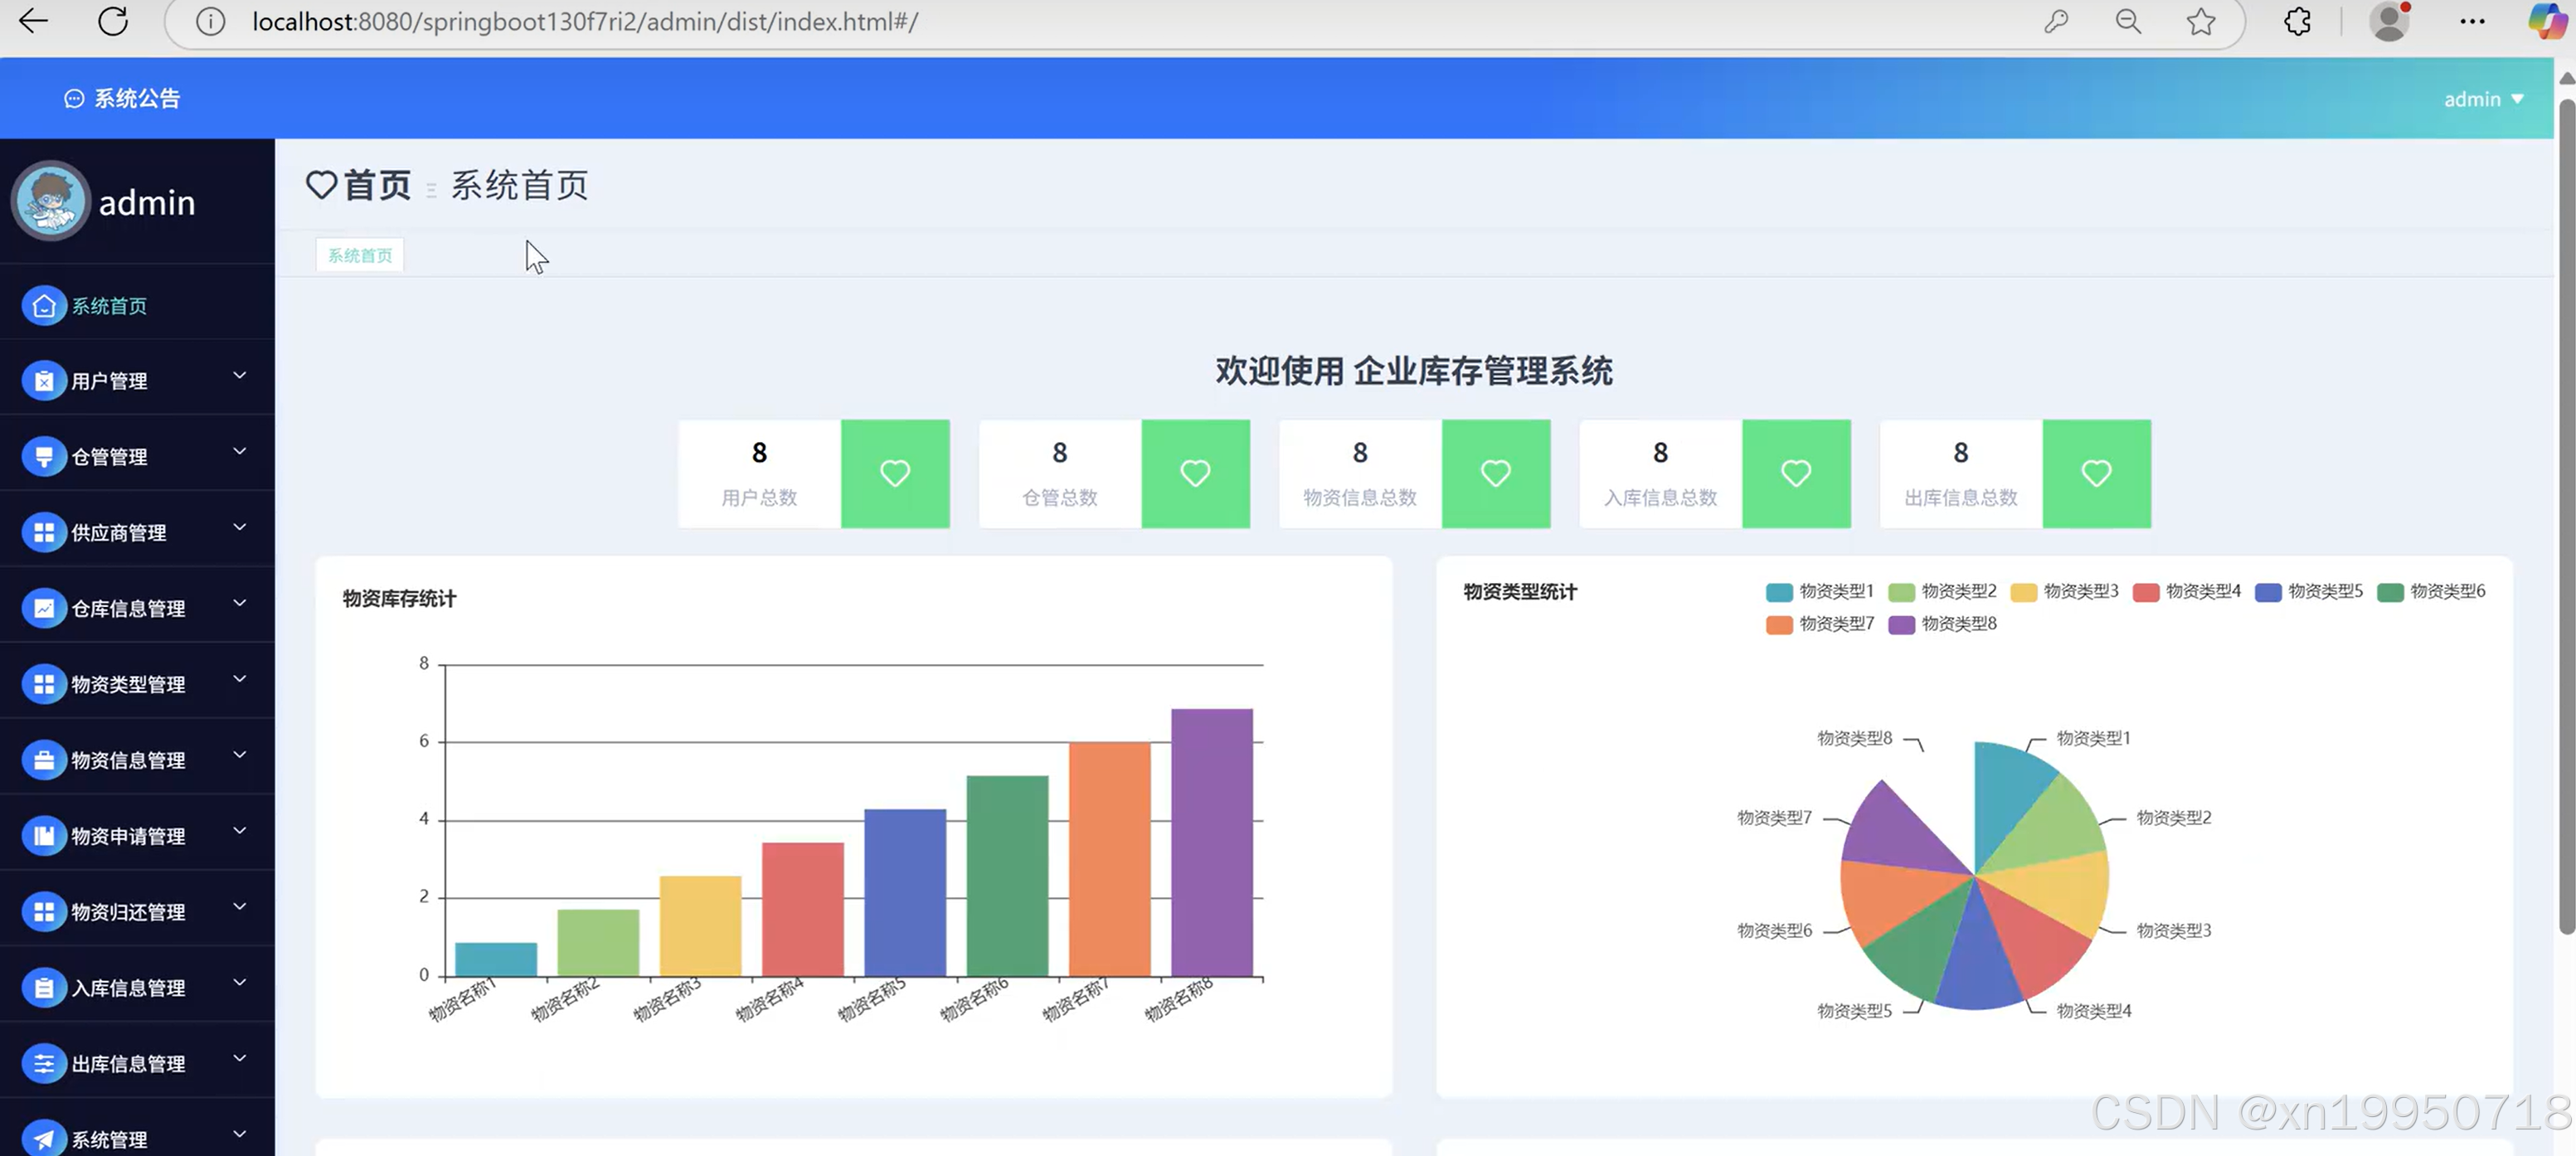Click the 系统首页 home icon in sidebar
2576x1156 pixels.
pyautogui.click(x=44, y=306)
